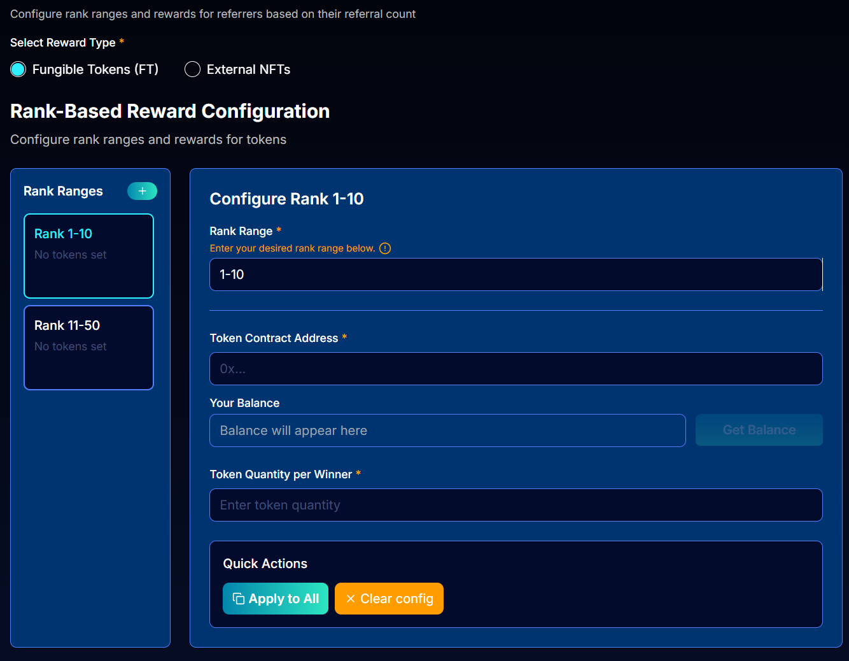849x661 pixels.
Task: Click the 'Balance will appear here' field
Action: [x=447, y=430]
